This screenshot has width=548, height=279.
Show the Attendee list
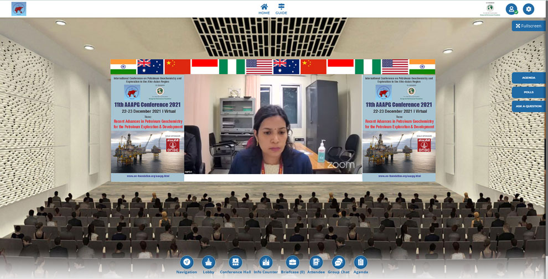316,265
